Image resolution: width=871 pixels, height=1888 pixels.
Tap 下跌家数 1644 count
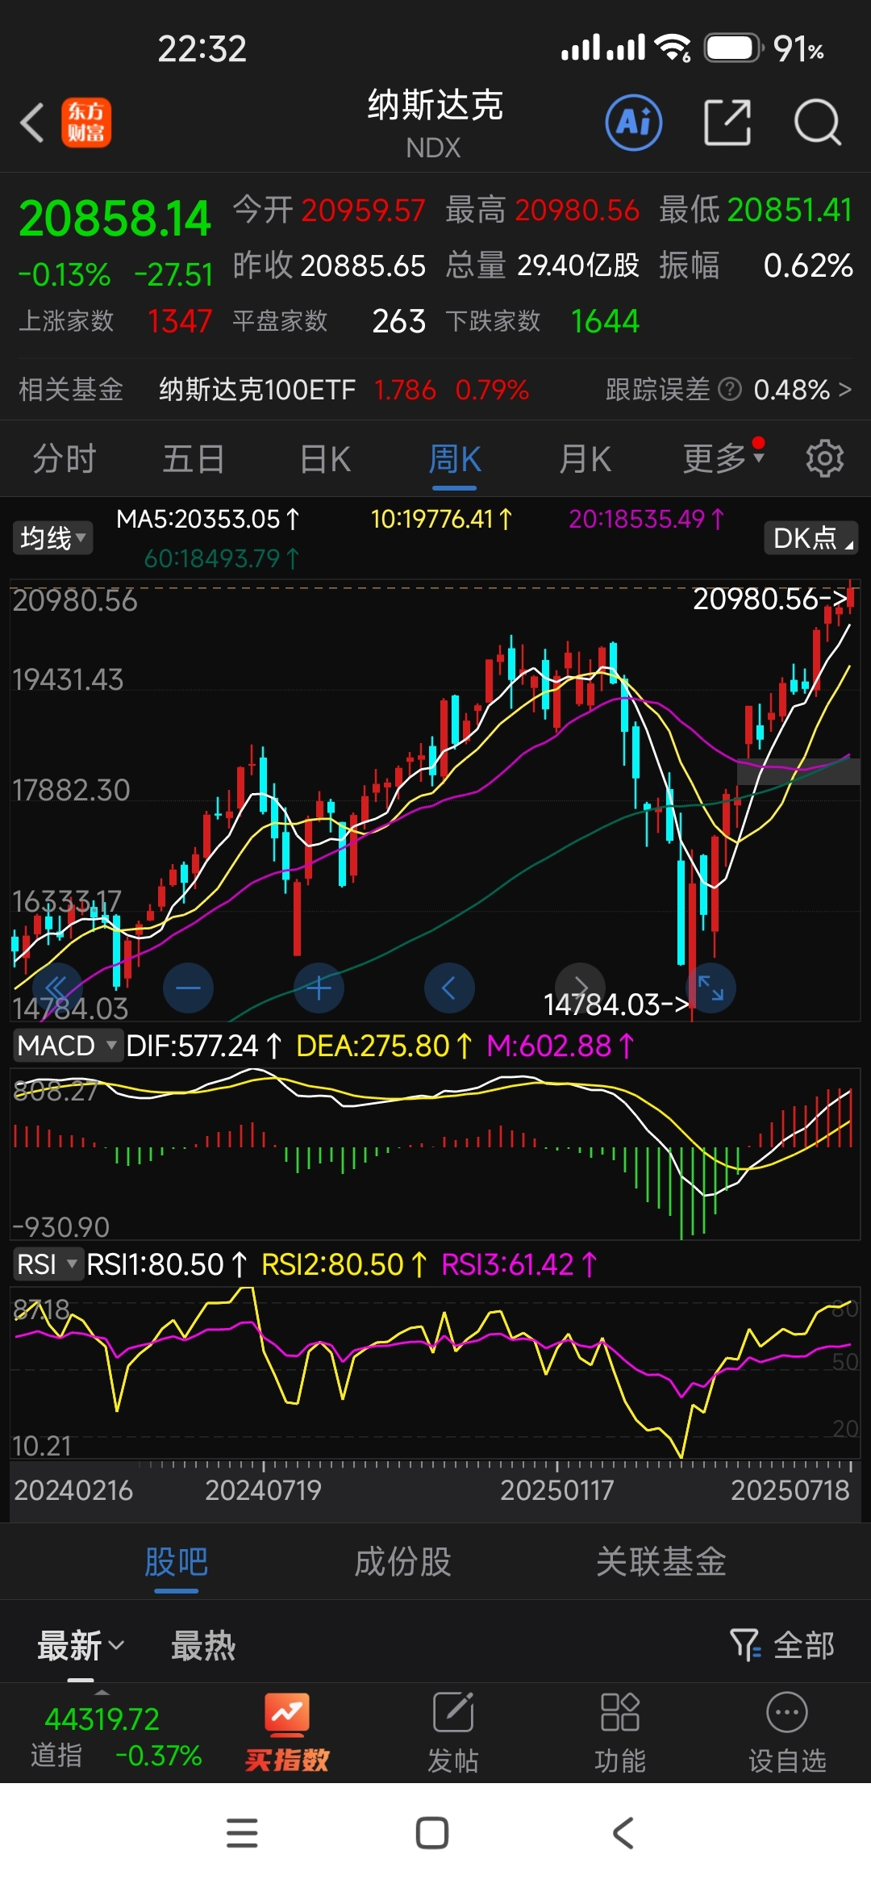[543, 321]
